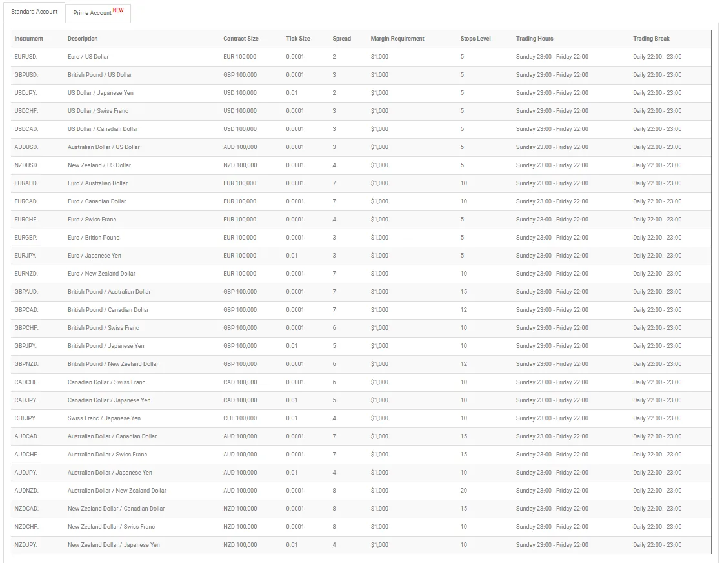
Task: Select the Trading Break column header
Action: click(651, 39)
